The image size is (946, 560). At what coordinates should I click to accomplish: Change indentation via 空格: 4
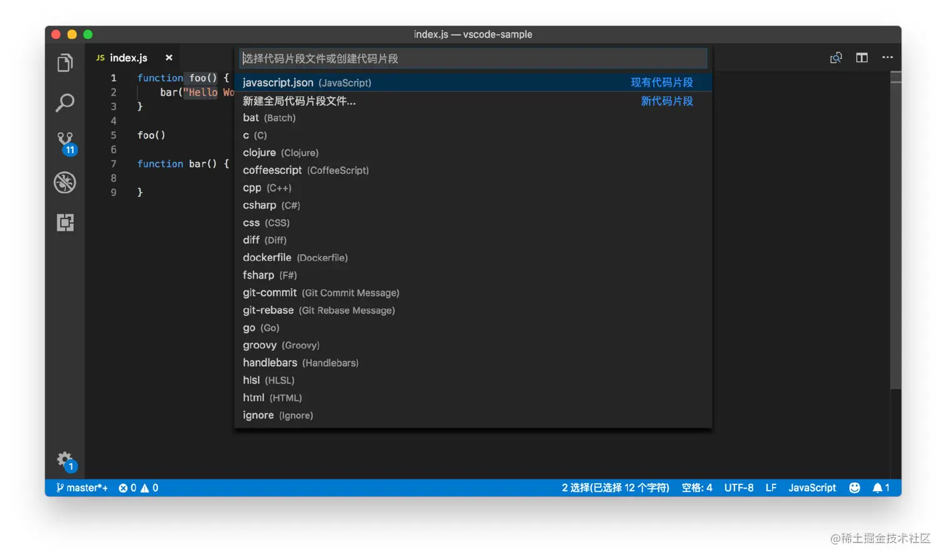tap(697, 487)
